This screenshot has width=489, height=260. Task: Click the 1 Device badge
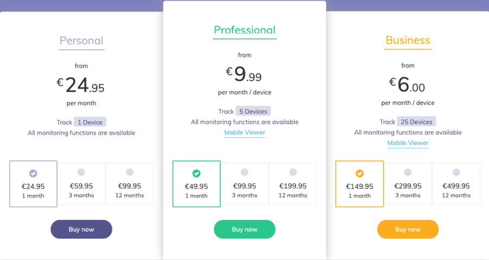90,122
